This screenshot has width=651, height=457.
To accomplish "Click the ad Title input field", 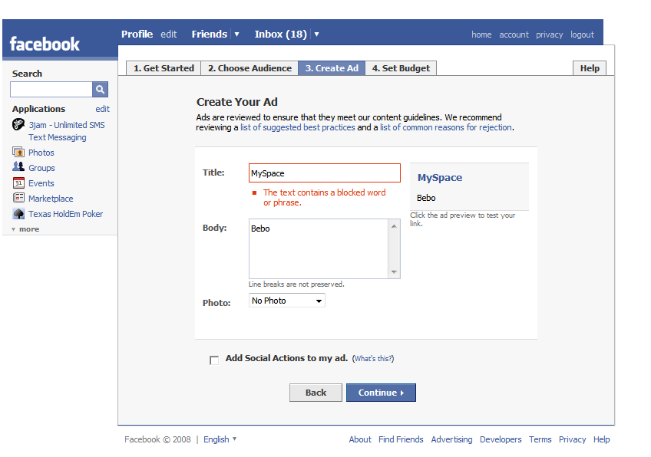I will (324, 173).
